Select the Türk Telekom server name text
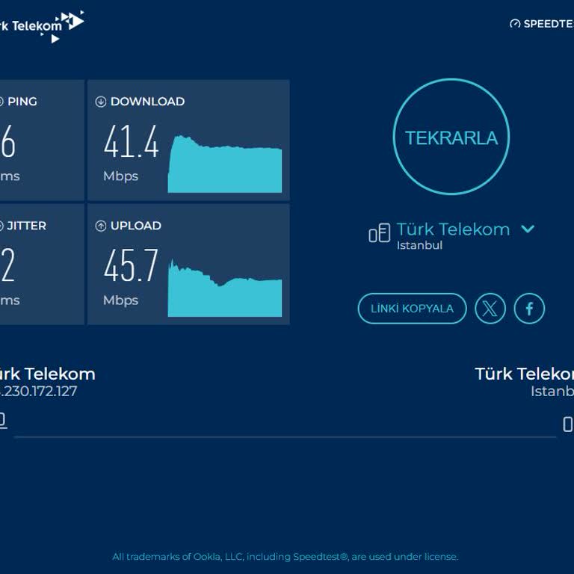This screenshot has width=574, height=574. click(x=453, y=229)
